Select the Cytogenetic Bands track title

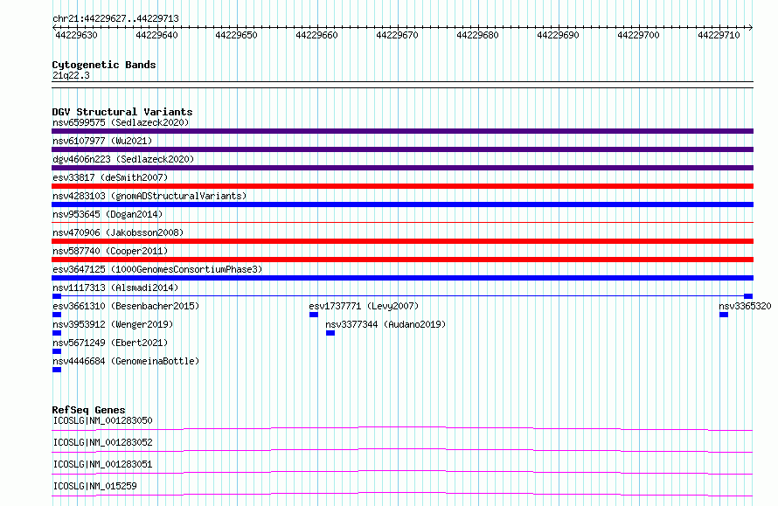coord(104,65)
